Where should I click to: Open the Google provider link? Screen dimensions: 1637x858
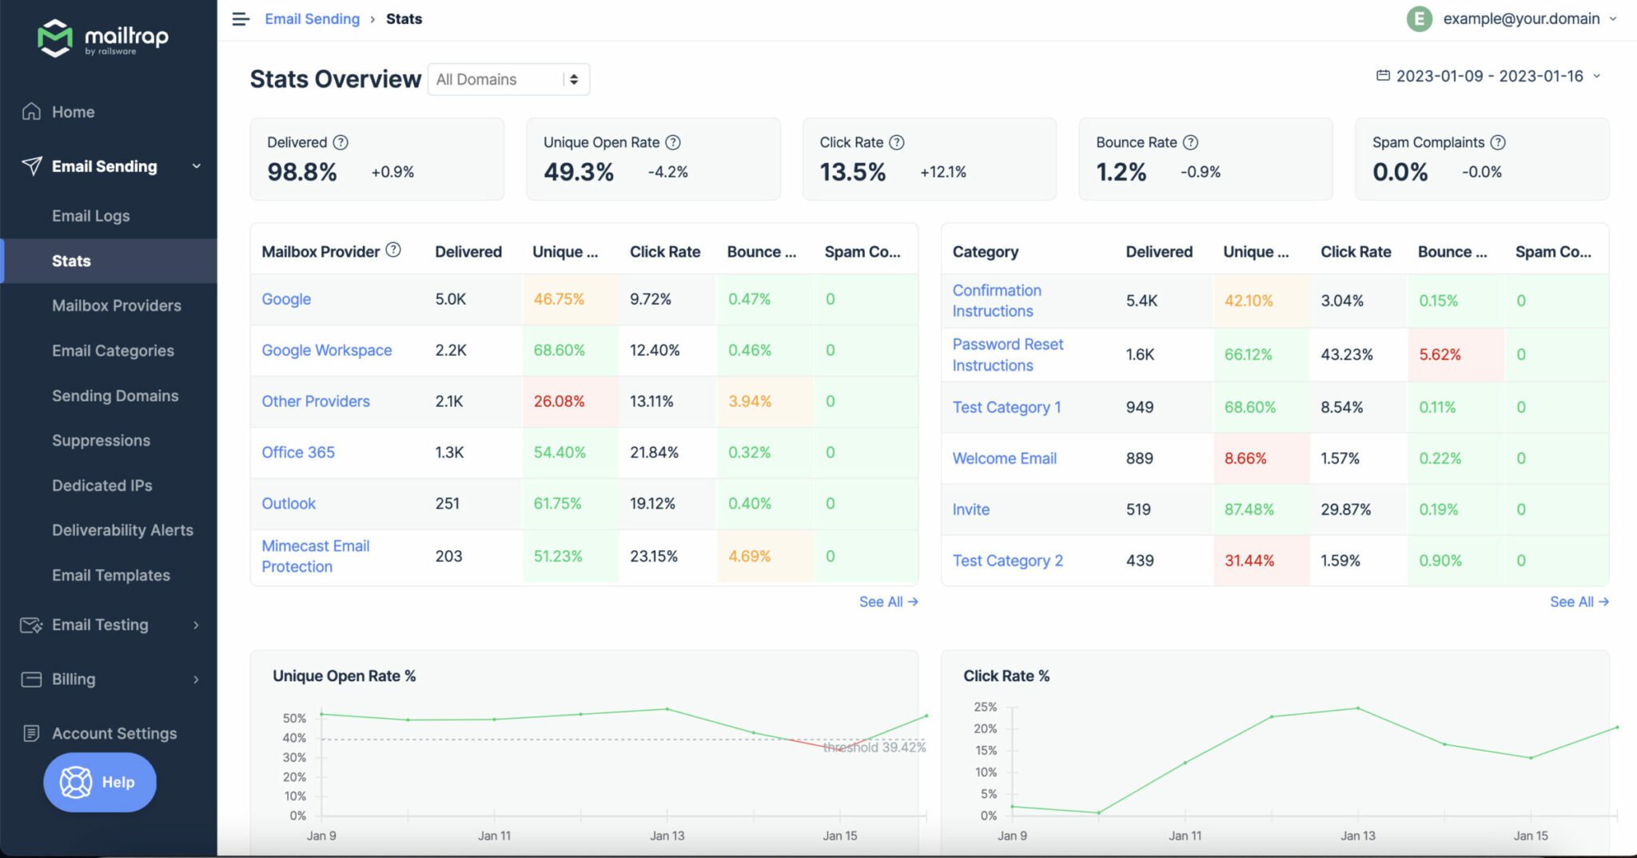286,299
